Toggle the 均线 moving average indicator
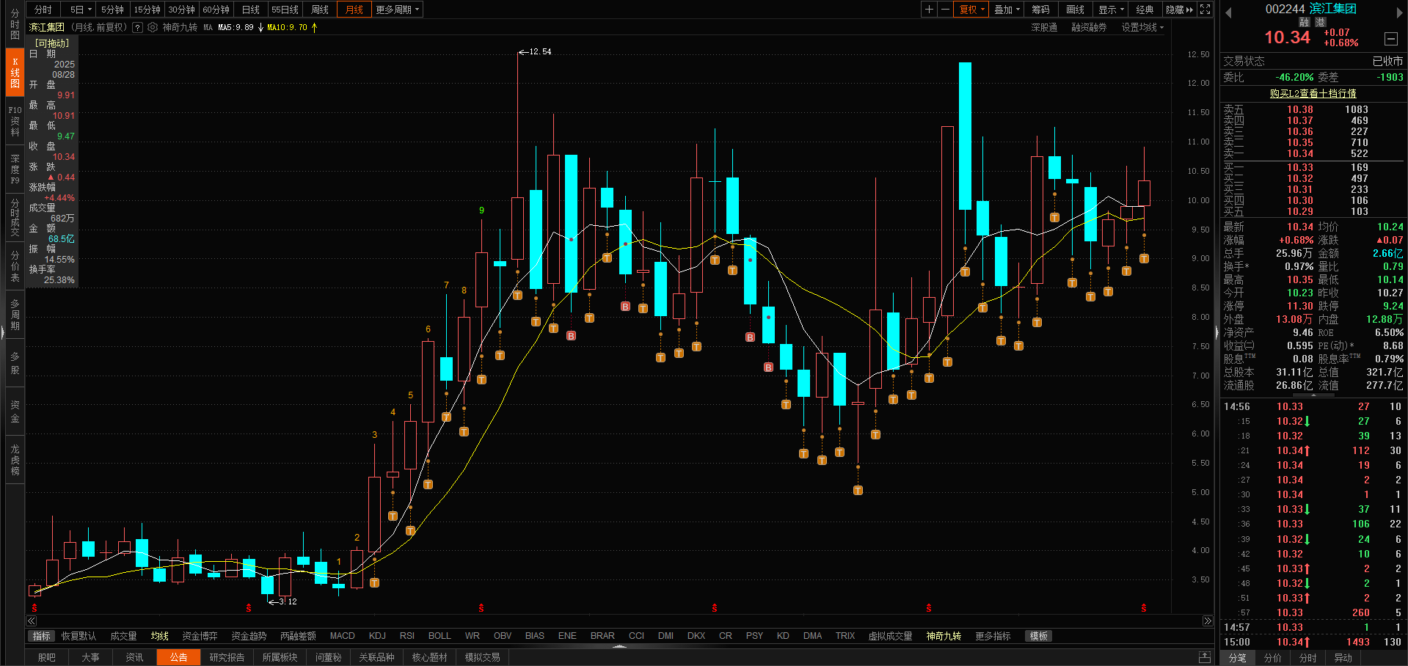Viewport: 1408px width, 666px height. coord(159,636)
